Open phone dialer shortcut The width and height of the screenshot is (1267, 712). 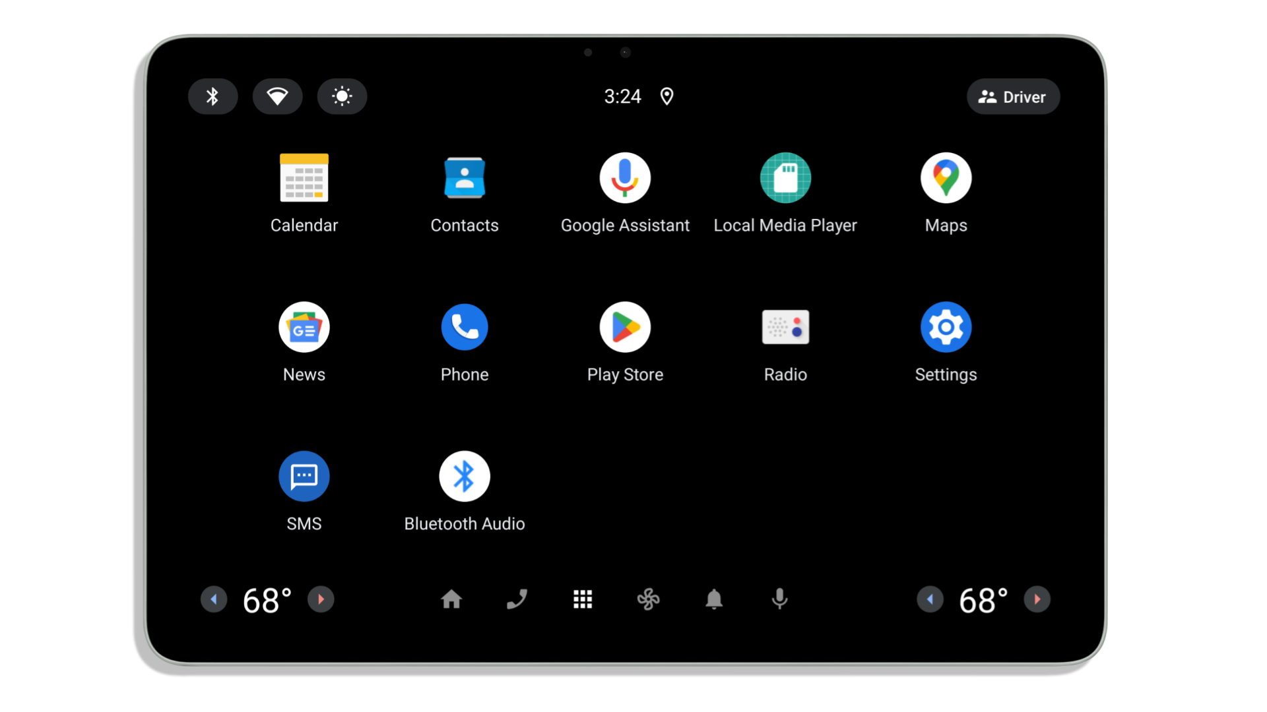click(x=517, y=599)
